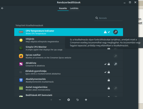Close the Rendszerbeállítások window
143x109 pixels.
click(135, 2)
